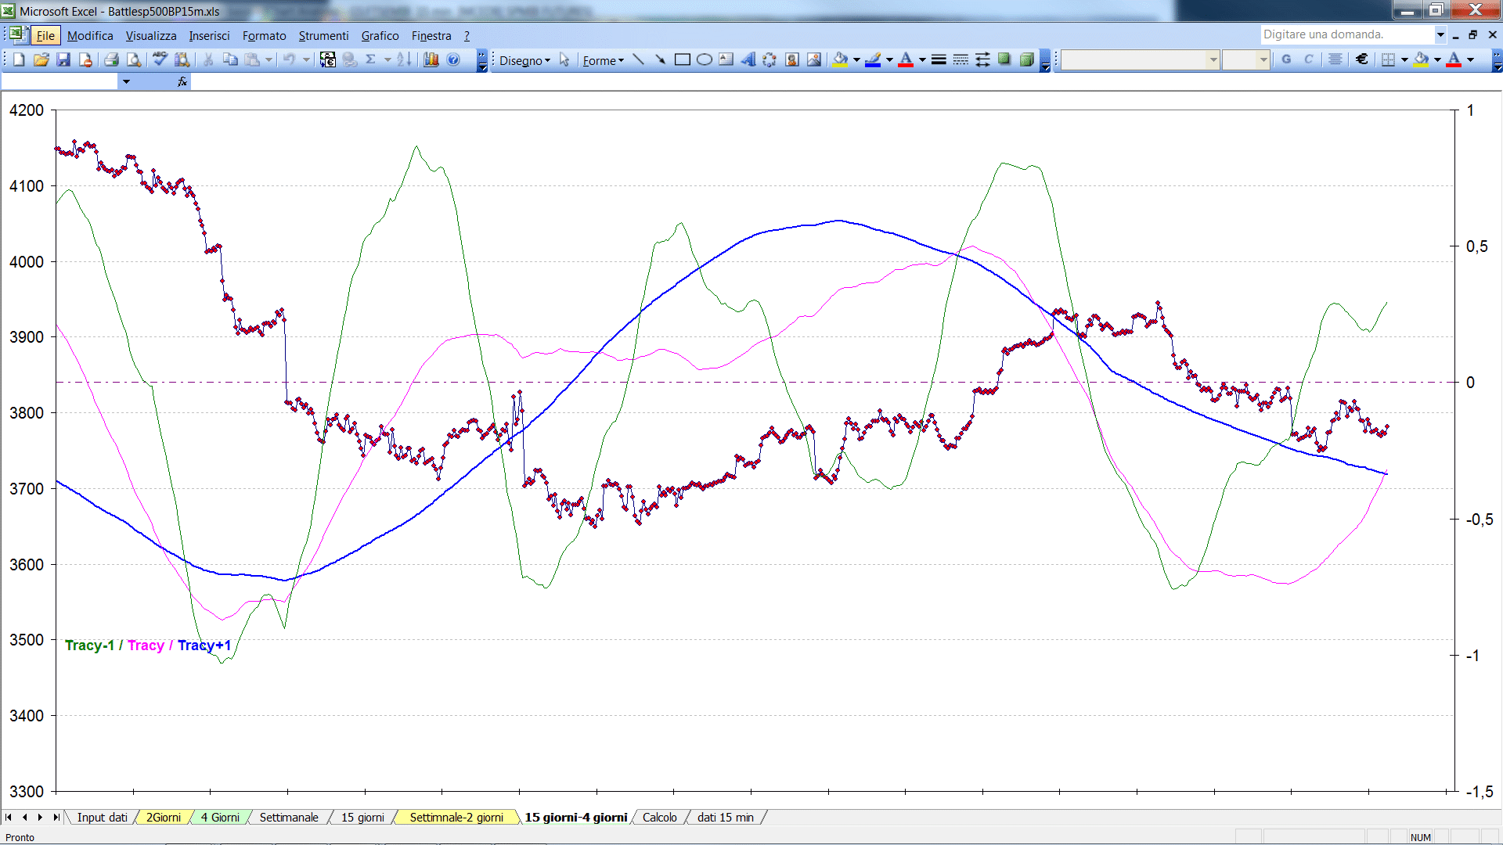Image resolution: width=1503 pixels, height=845 pixels.
Task: Open the font size combo box
Action: click(x=1246, y=59)
